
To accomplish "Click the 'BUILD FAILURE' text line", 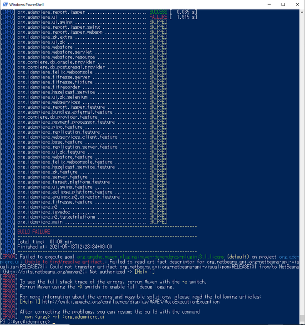I will click(x=34, y=232).
